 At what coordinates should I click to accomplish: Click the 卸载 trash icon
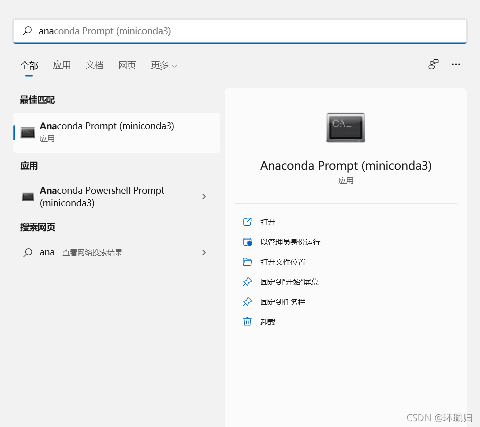tap(247, 321)
